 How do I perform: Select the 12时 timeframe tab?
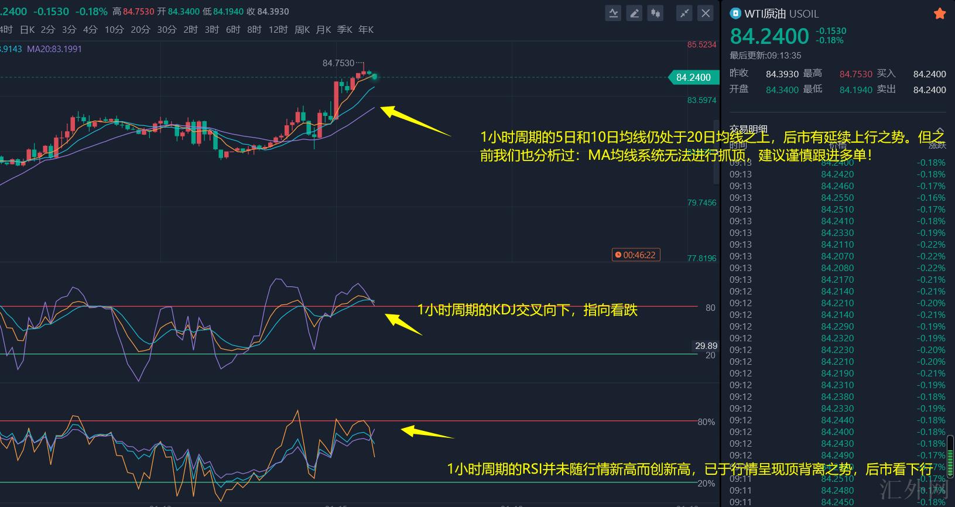pyautogui.click(x=278, y=29)
